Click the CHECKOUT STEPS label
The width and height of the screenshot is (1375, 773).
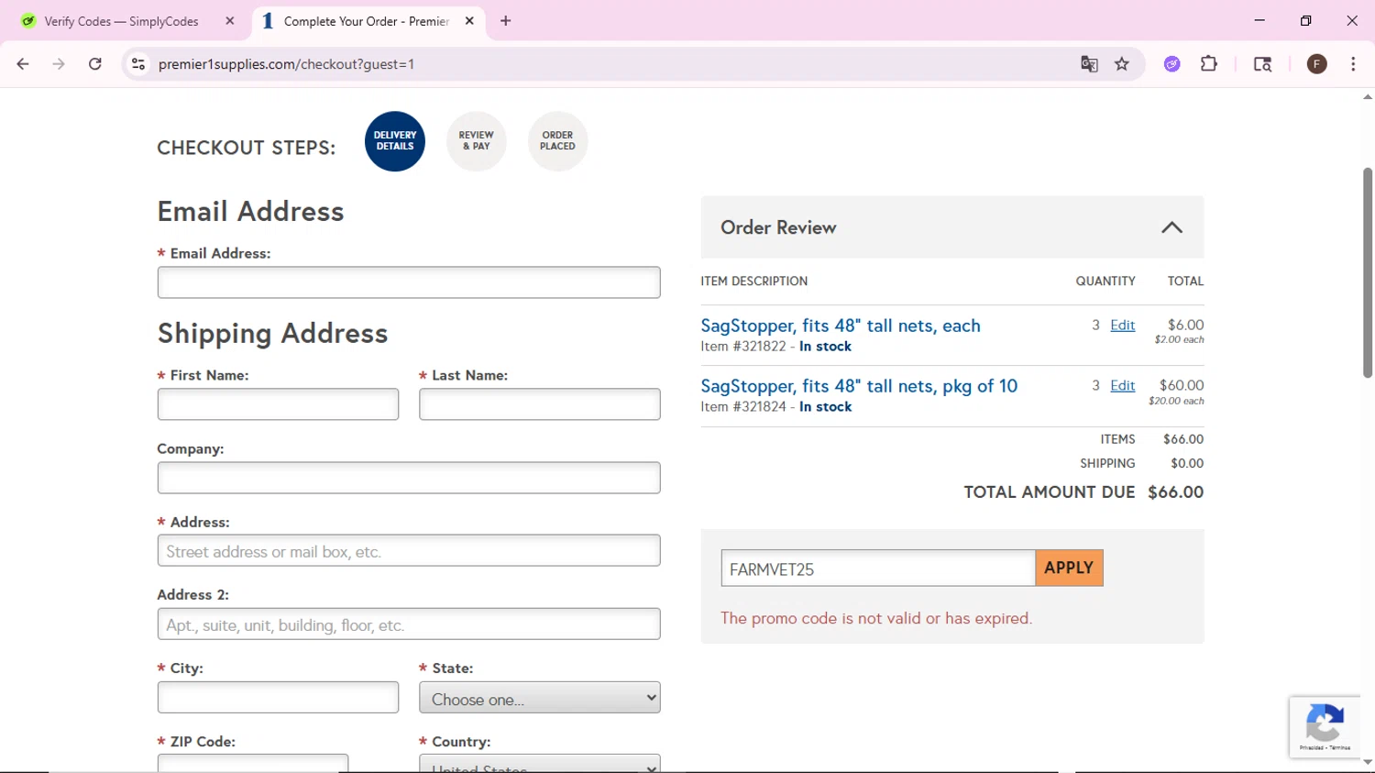click(246, 148)
